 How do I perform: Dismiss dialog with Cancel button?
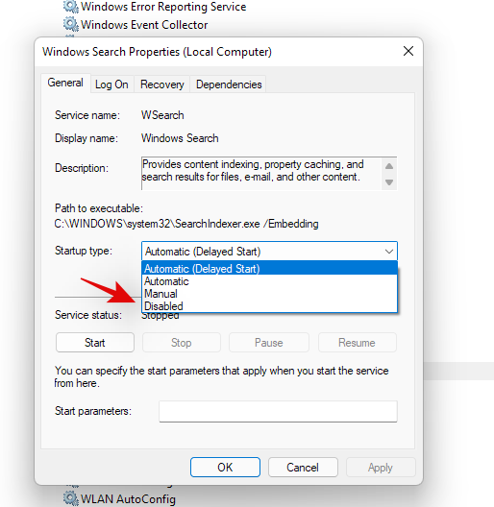point(303,468)
